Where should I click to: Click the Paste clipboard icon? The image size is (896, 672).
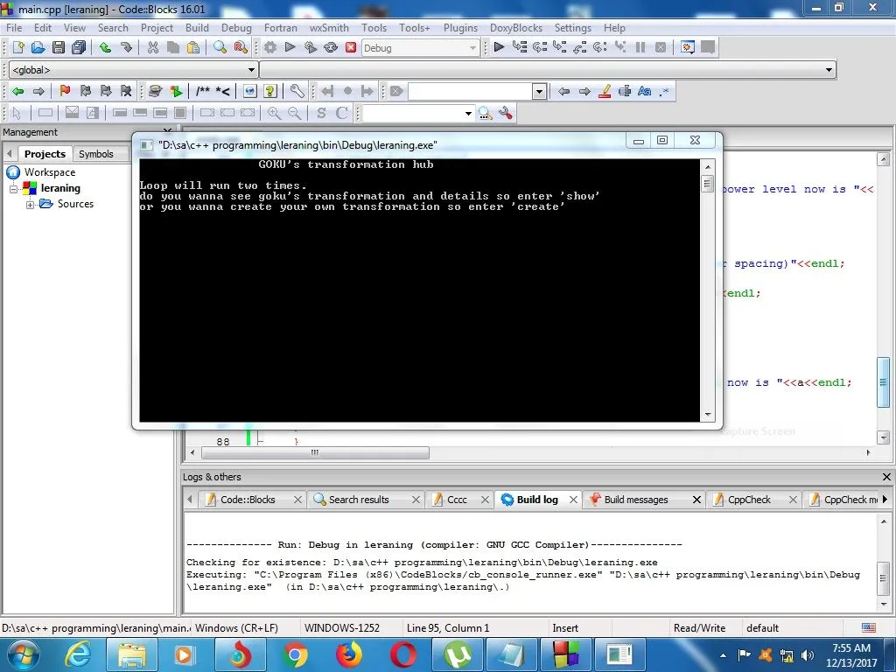click(x=193, y=47)
